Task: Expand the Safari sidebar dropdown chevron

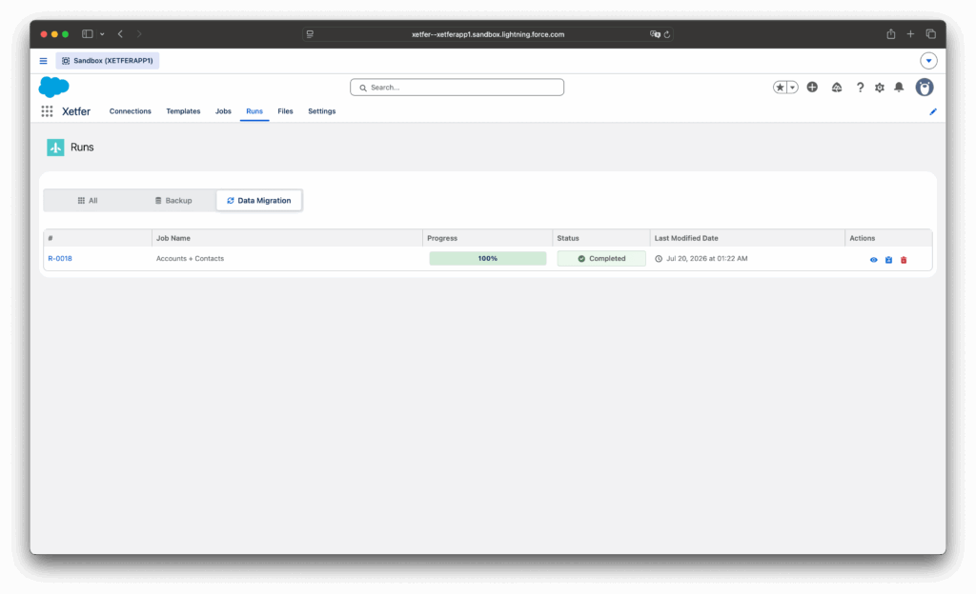Action: coord(102,34)
